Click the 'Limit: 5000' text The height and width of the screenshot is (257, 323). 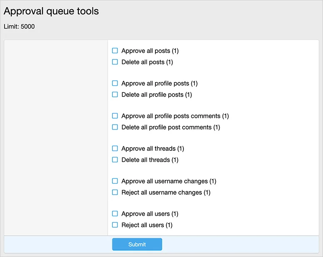coord(19,27)
